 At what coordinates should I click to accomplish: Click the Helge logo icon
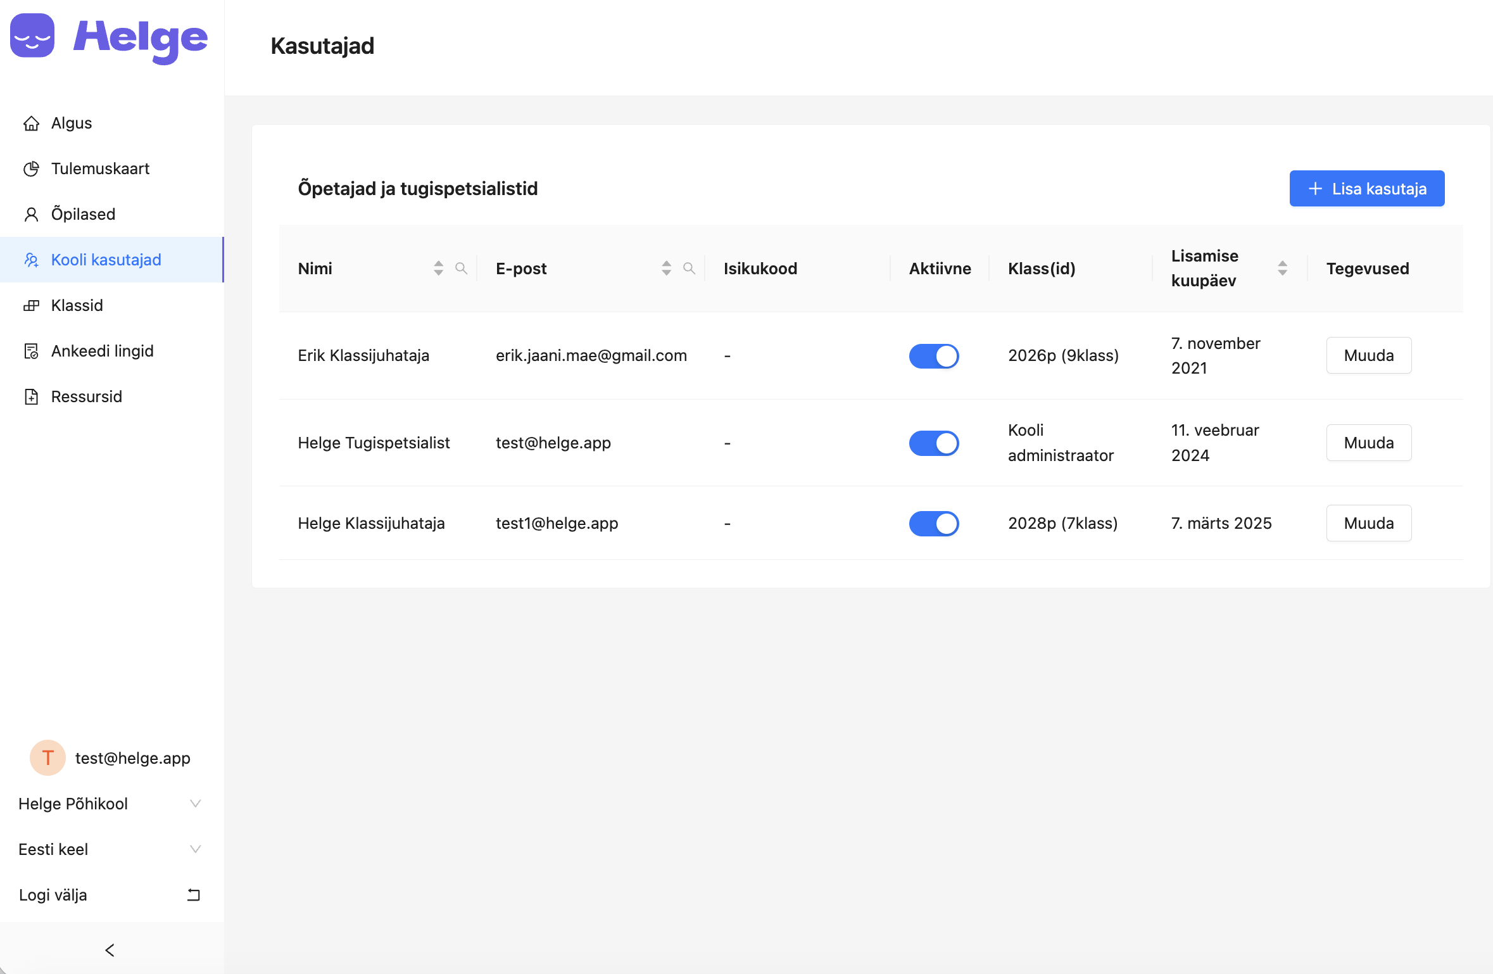pos(32,37)
